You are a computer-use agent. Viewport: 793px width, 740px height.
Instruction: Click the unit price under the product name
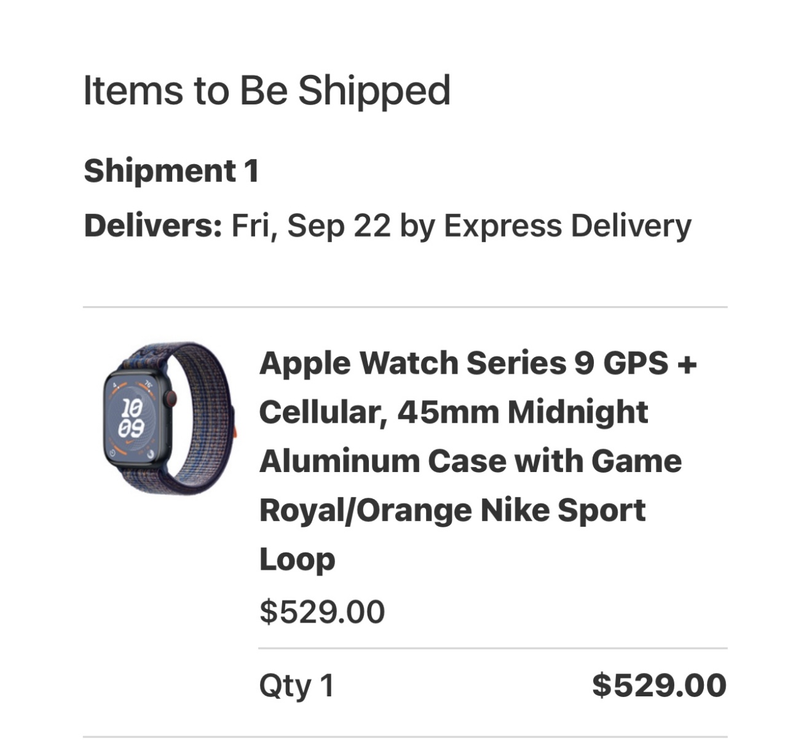coord(322,612)
